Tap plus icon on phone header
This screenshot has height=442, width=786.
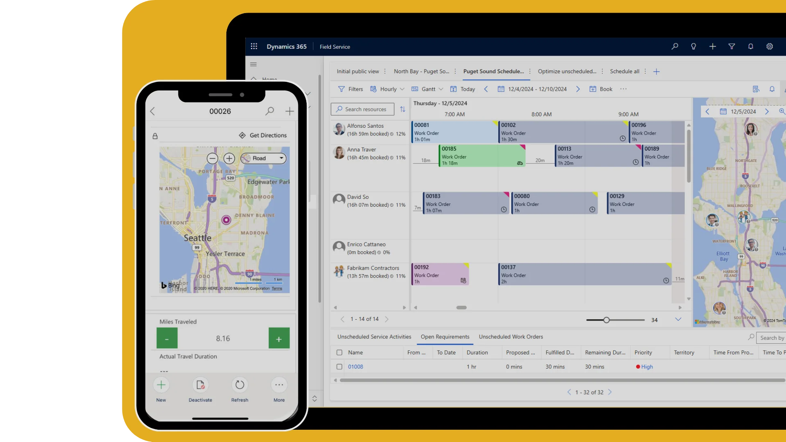point(289,111)
